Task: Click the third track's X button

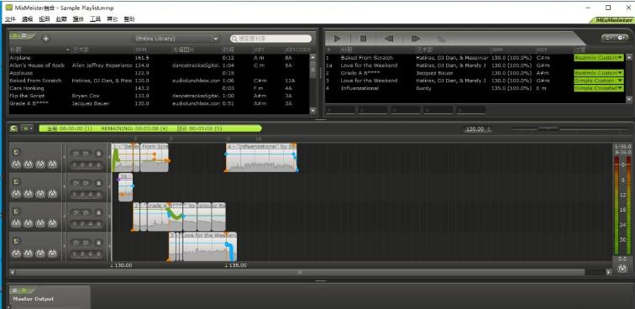Action: point(98,212)
